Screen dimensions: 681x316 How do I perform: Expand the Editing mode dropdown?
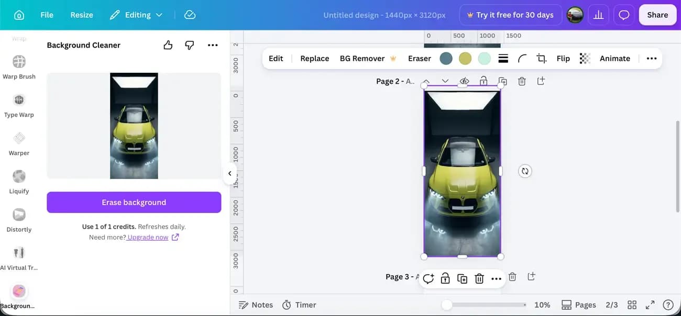pyautogui.click(x=136, y=15)
